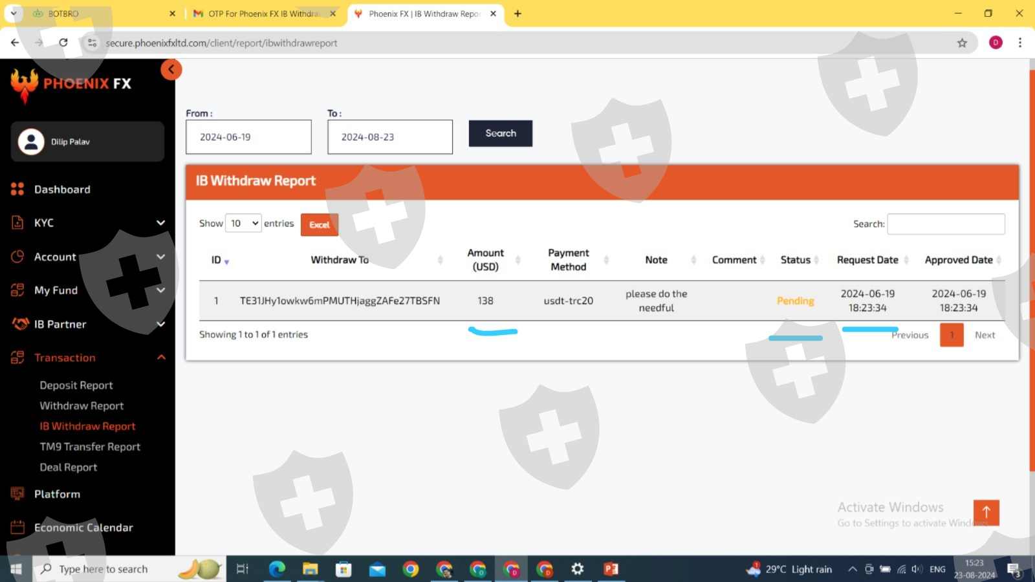Sort by the Note column

(x=656, y=260)
